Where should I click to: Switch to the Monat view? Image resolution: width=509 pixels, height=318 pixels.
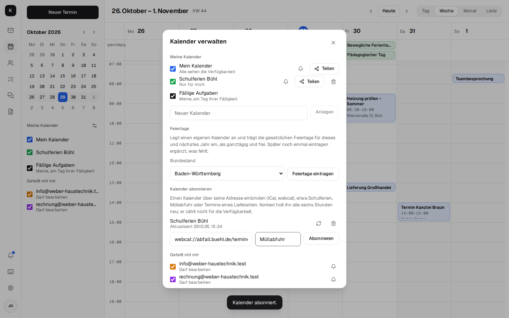coord(470,11)
